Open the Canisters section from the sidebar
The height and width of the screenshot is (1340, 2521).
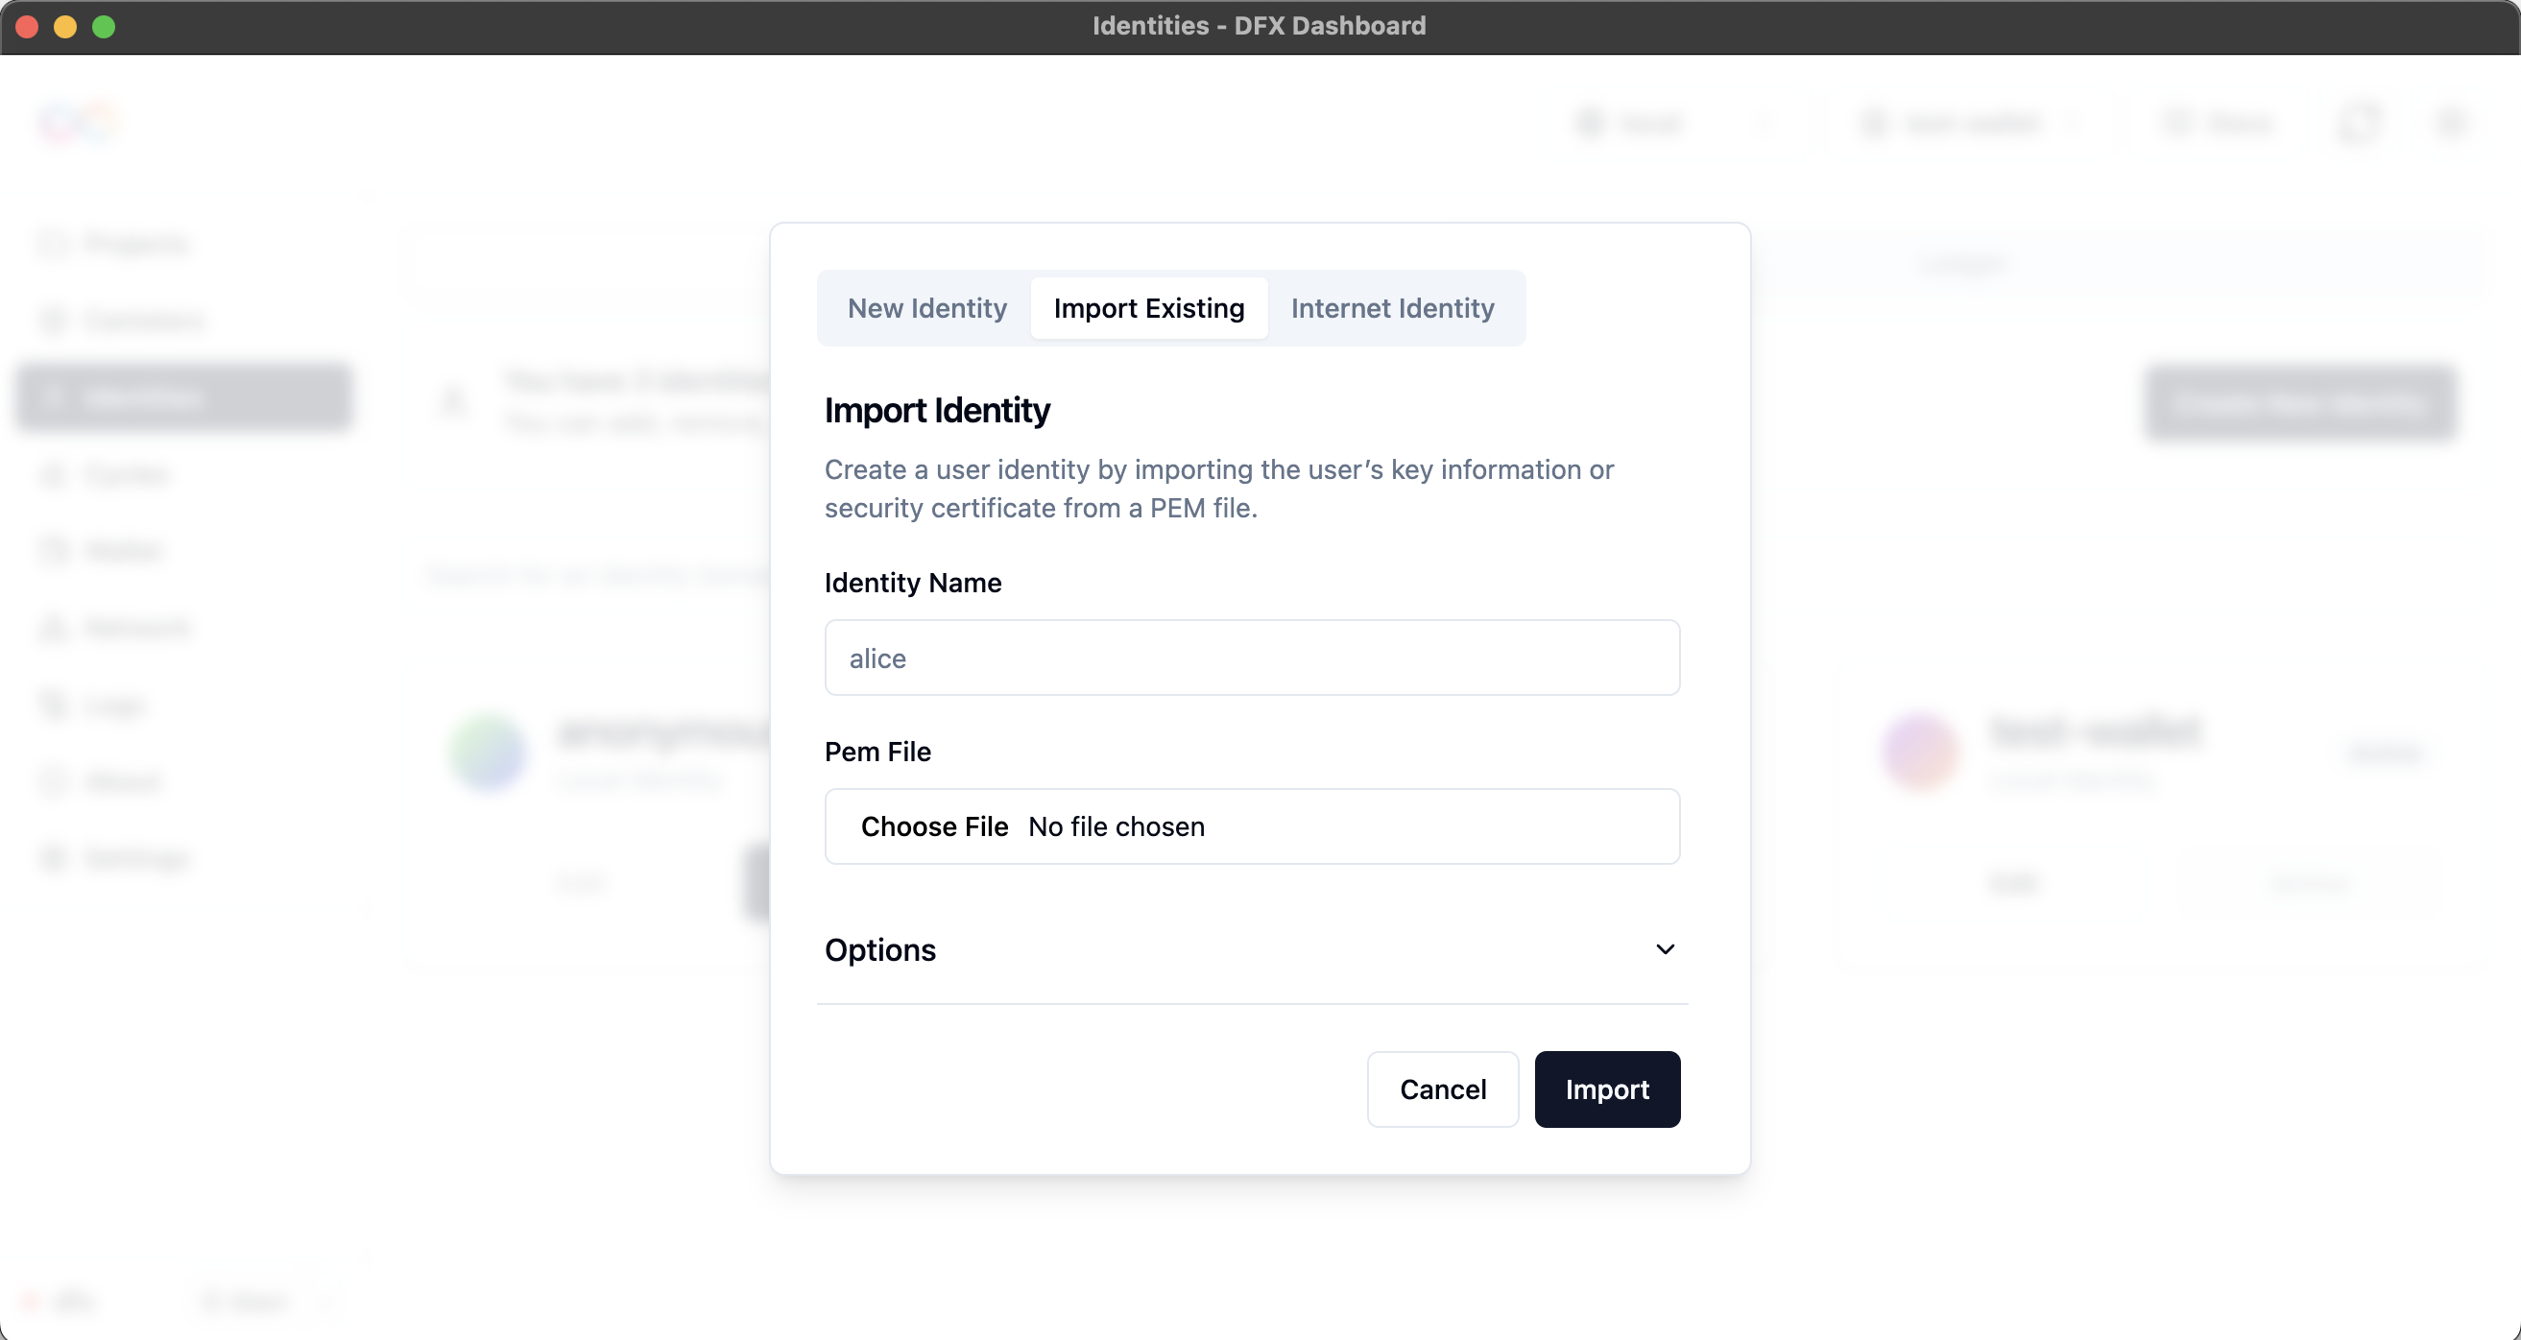(54, 320)
